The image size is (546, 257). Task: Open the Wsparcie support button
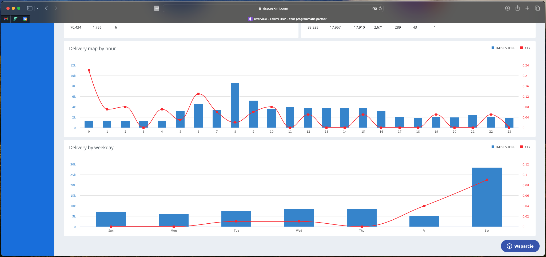pyautogui.click(x=520, y=246)
